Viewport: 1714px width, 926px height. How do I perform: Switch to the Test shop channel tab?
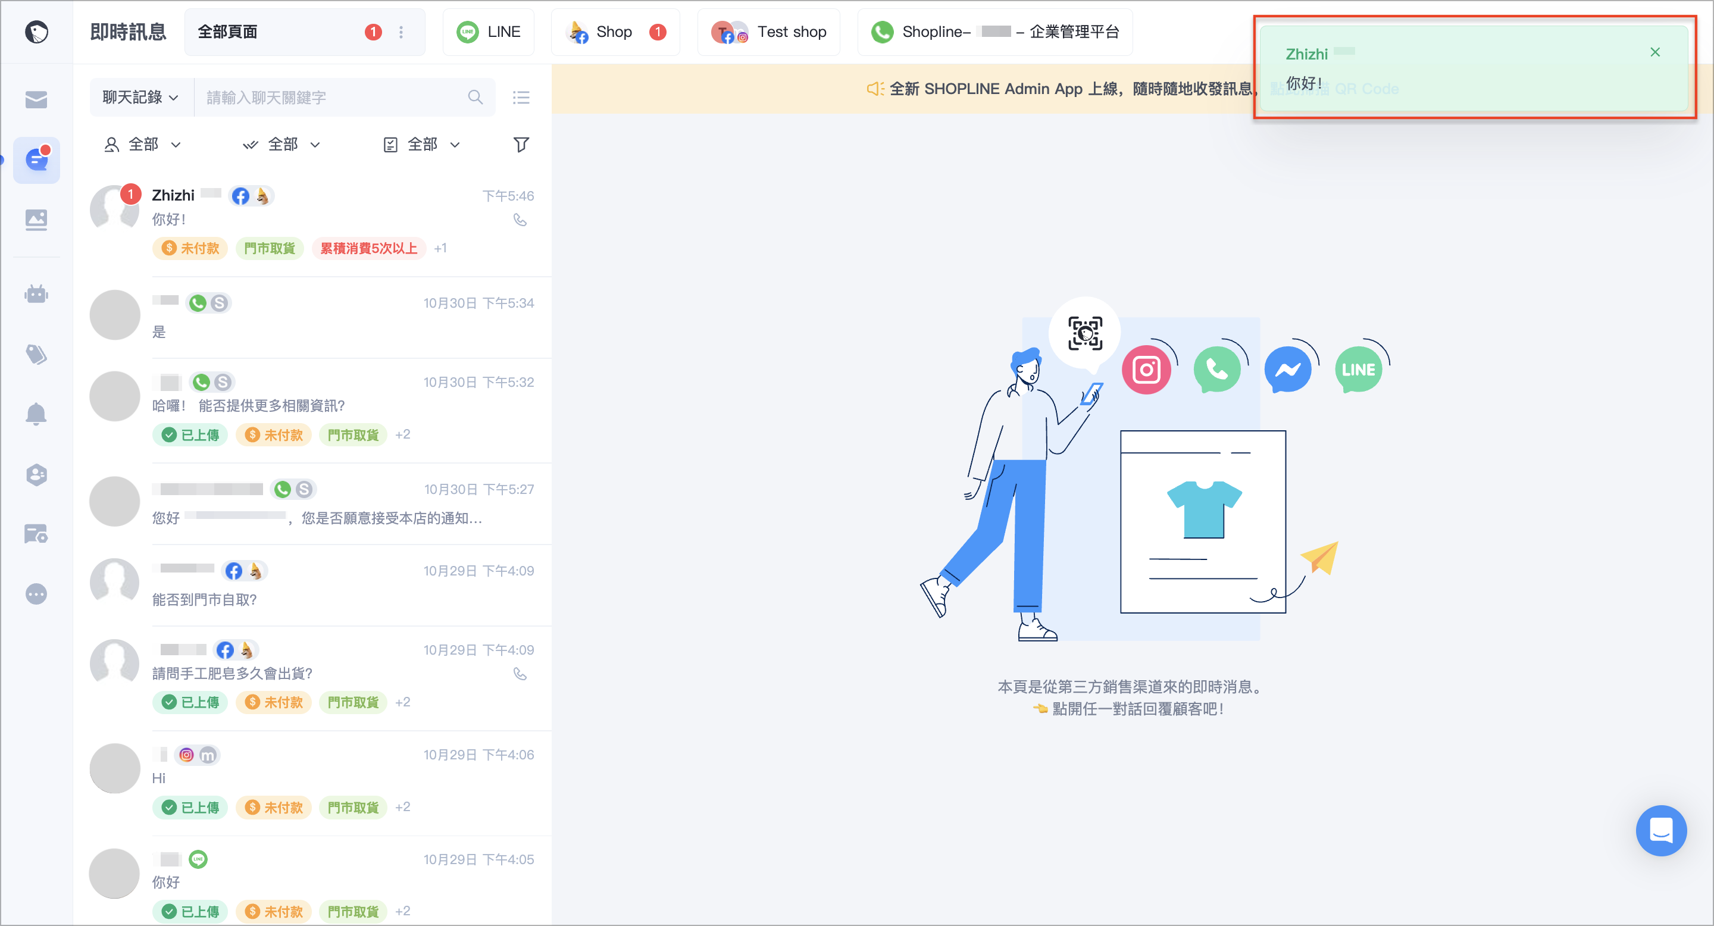(768, 32)
